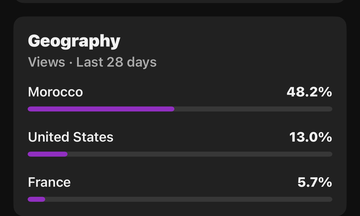Click the word Views in the subtitle

[x=46, y=62]
